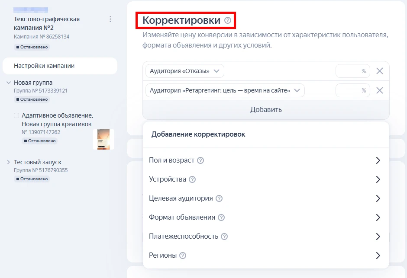Click help icon next to Корректировки heading
This screenshot has width=407, height=278.
coord(228,20)
